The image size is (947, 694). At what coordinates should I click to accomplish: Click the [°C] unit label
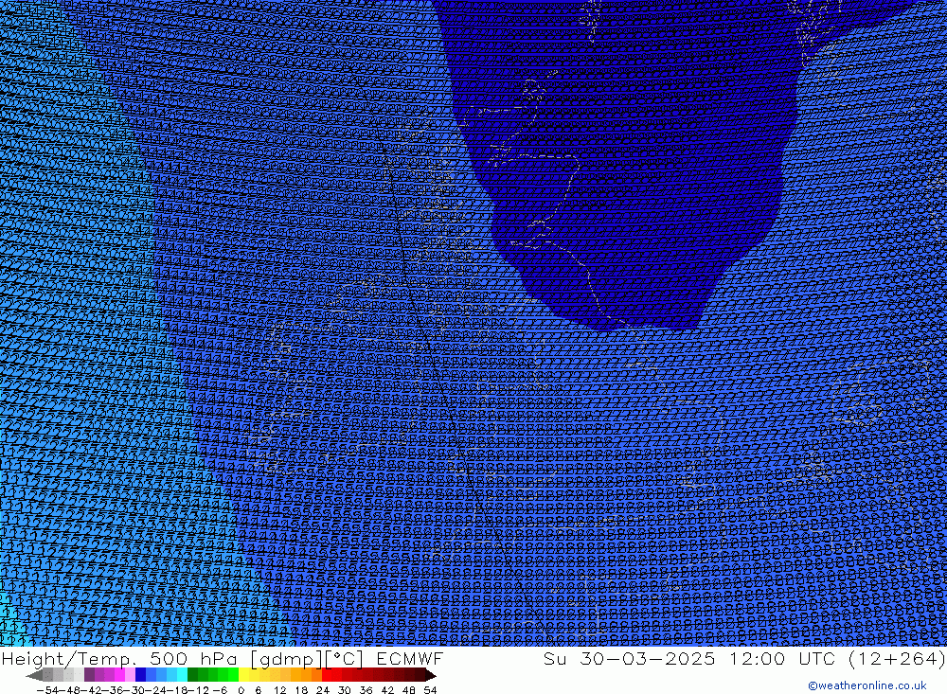point(346,659)
